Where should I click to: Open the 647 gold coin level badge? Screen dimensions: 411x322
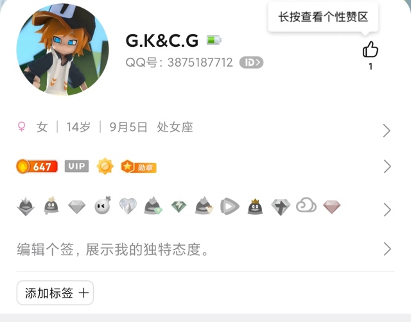37,166
